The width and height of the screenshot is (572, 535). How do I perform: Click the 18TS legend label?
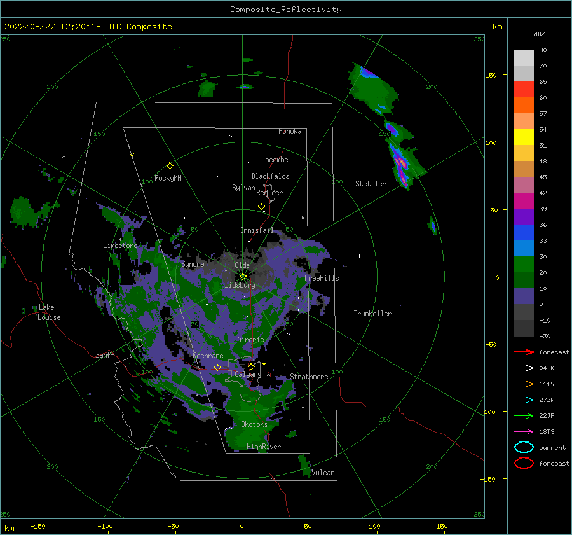pyautogui.click(x=547, y=432)
